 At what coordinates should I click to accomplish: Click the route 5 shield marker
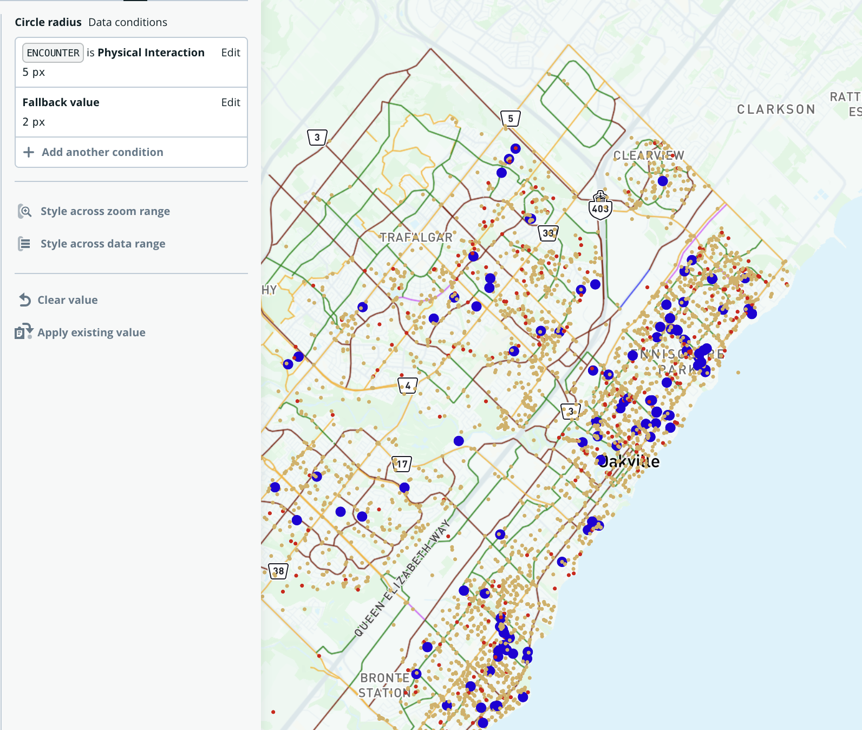510,119
